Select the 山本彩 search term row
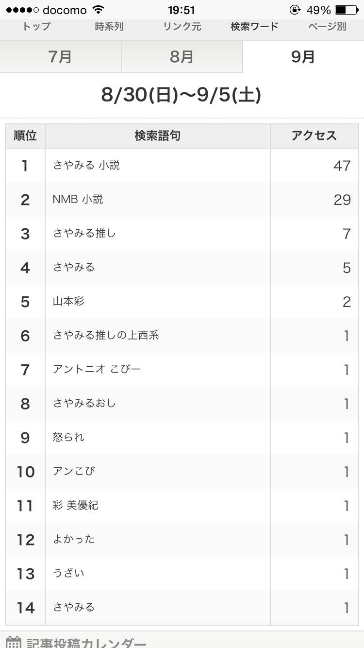 [x=68, y=302]
